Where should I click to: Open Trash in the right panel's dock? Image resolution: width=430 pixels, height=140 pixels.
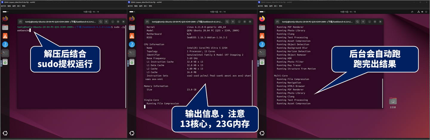pos(262,62)
